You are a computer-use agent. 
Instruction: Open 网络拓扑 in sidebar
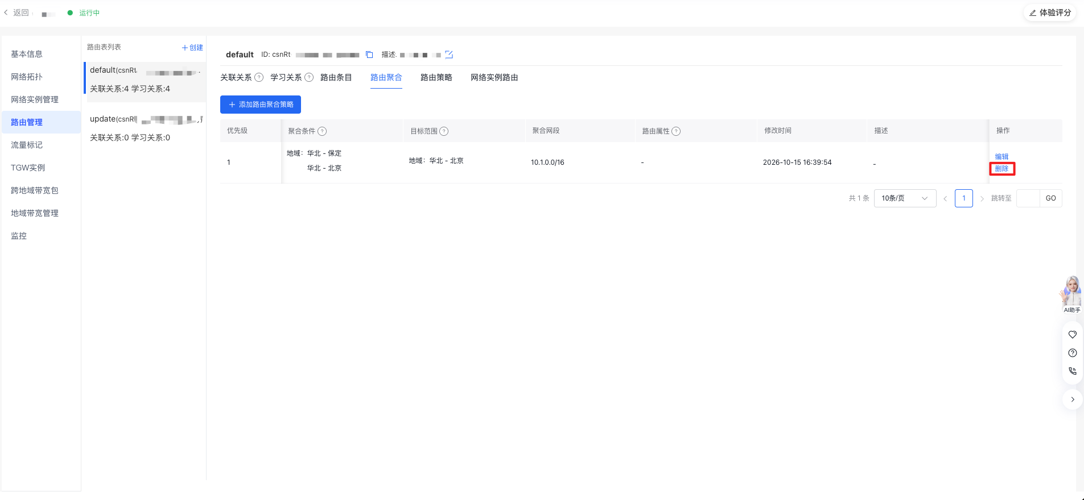coord(41,77)
